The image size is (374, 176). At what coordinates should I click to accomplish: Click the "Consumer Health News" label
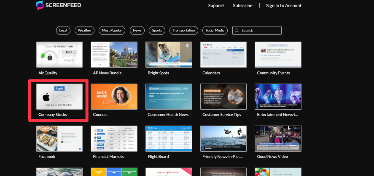[x=168, y=115]
